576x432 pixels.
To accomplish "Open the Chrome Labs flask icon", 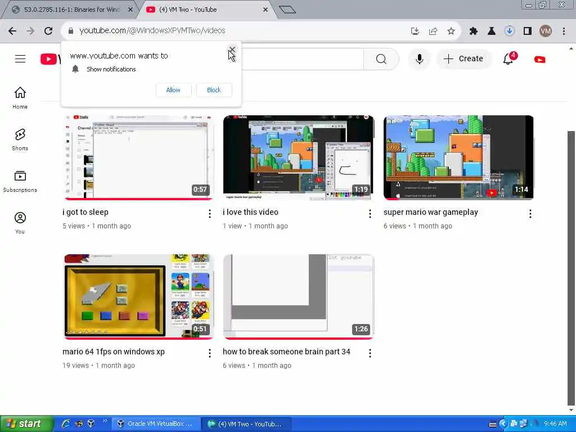I will point(492,31).
